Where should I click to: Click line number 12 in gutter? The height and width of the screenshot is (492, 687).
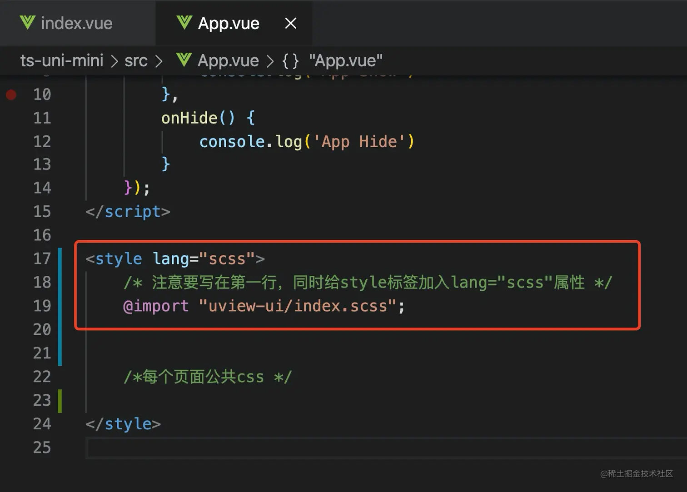pos(42,142)
